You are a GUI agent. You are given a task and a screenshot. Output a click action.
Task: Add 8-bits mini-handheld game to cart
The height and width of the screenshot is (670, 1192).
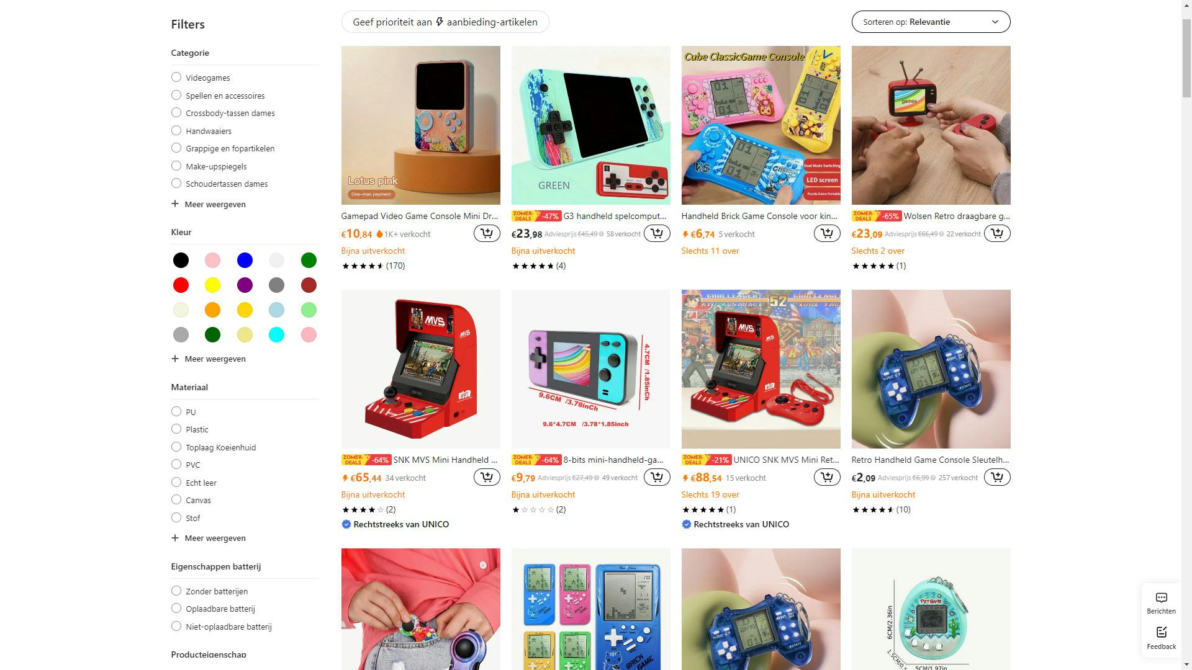(657, 477)
